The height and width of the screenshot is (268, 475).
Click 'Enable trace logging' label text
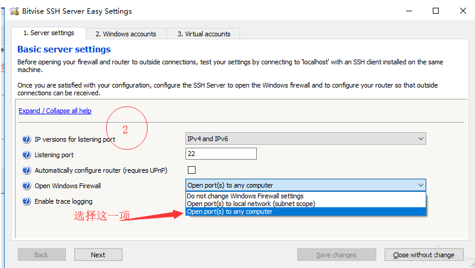point(63,201)
